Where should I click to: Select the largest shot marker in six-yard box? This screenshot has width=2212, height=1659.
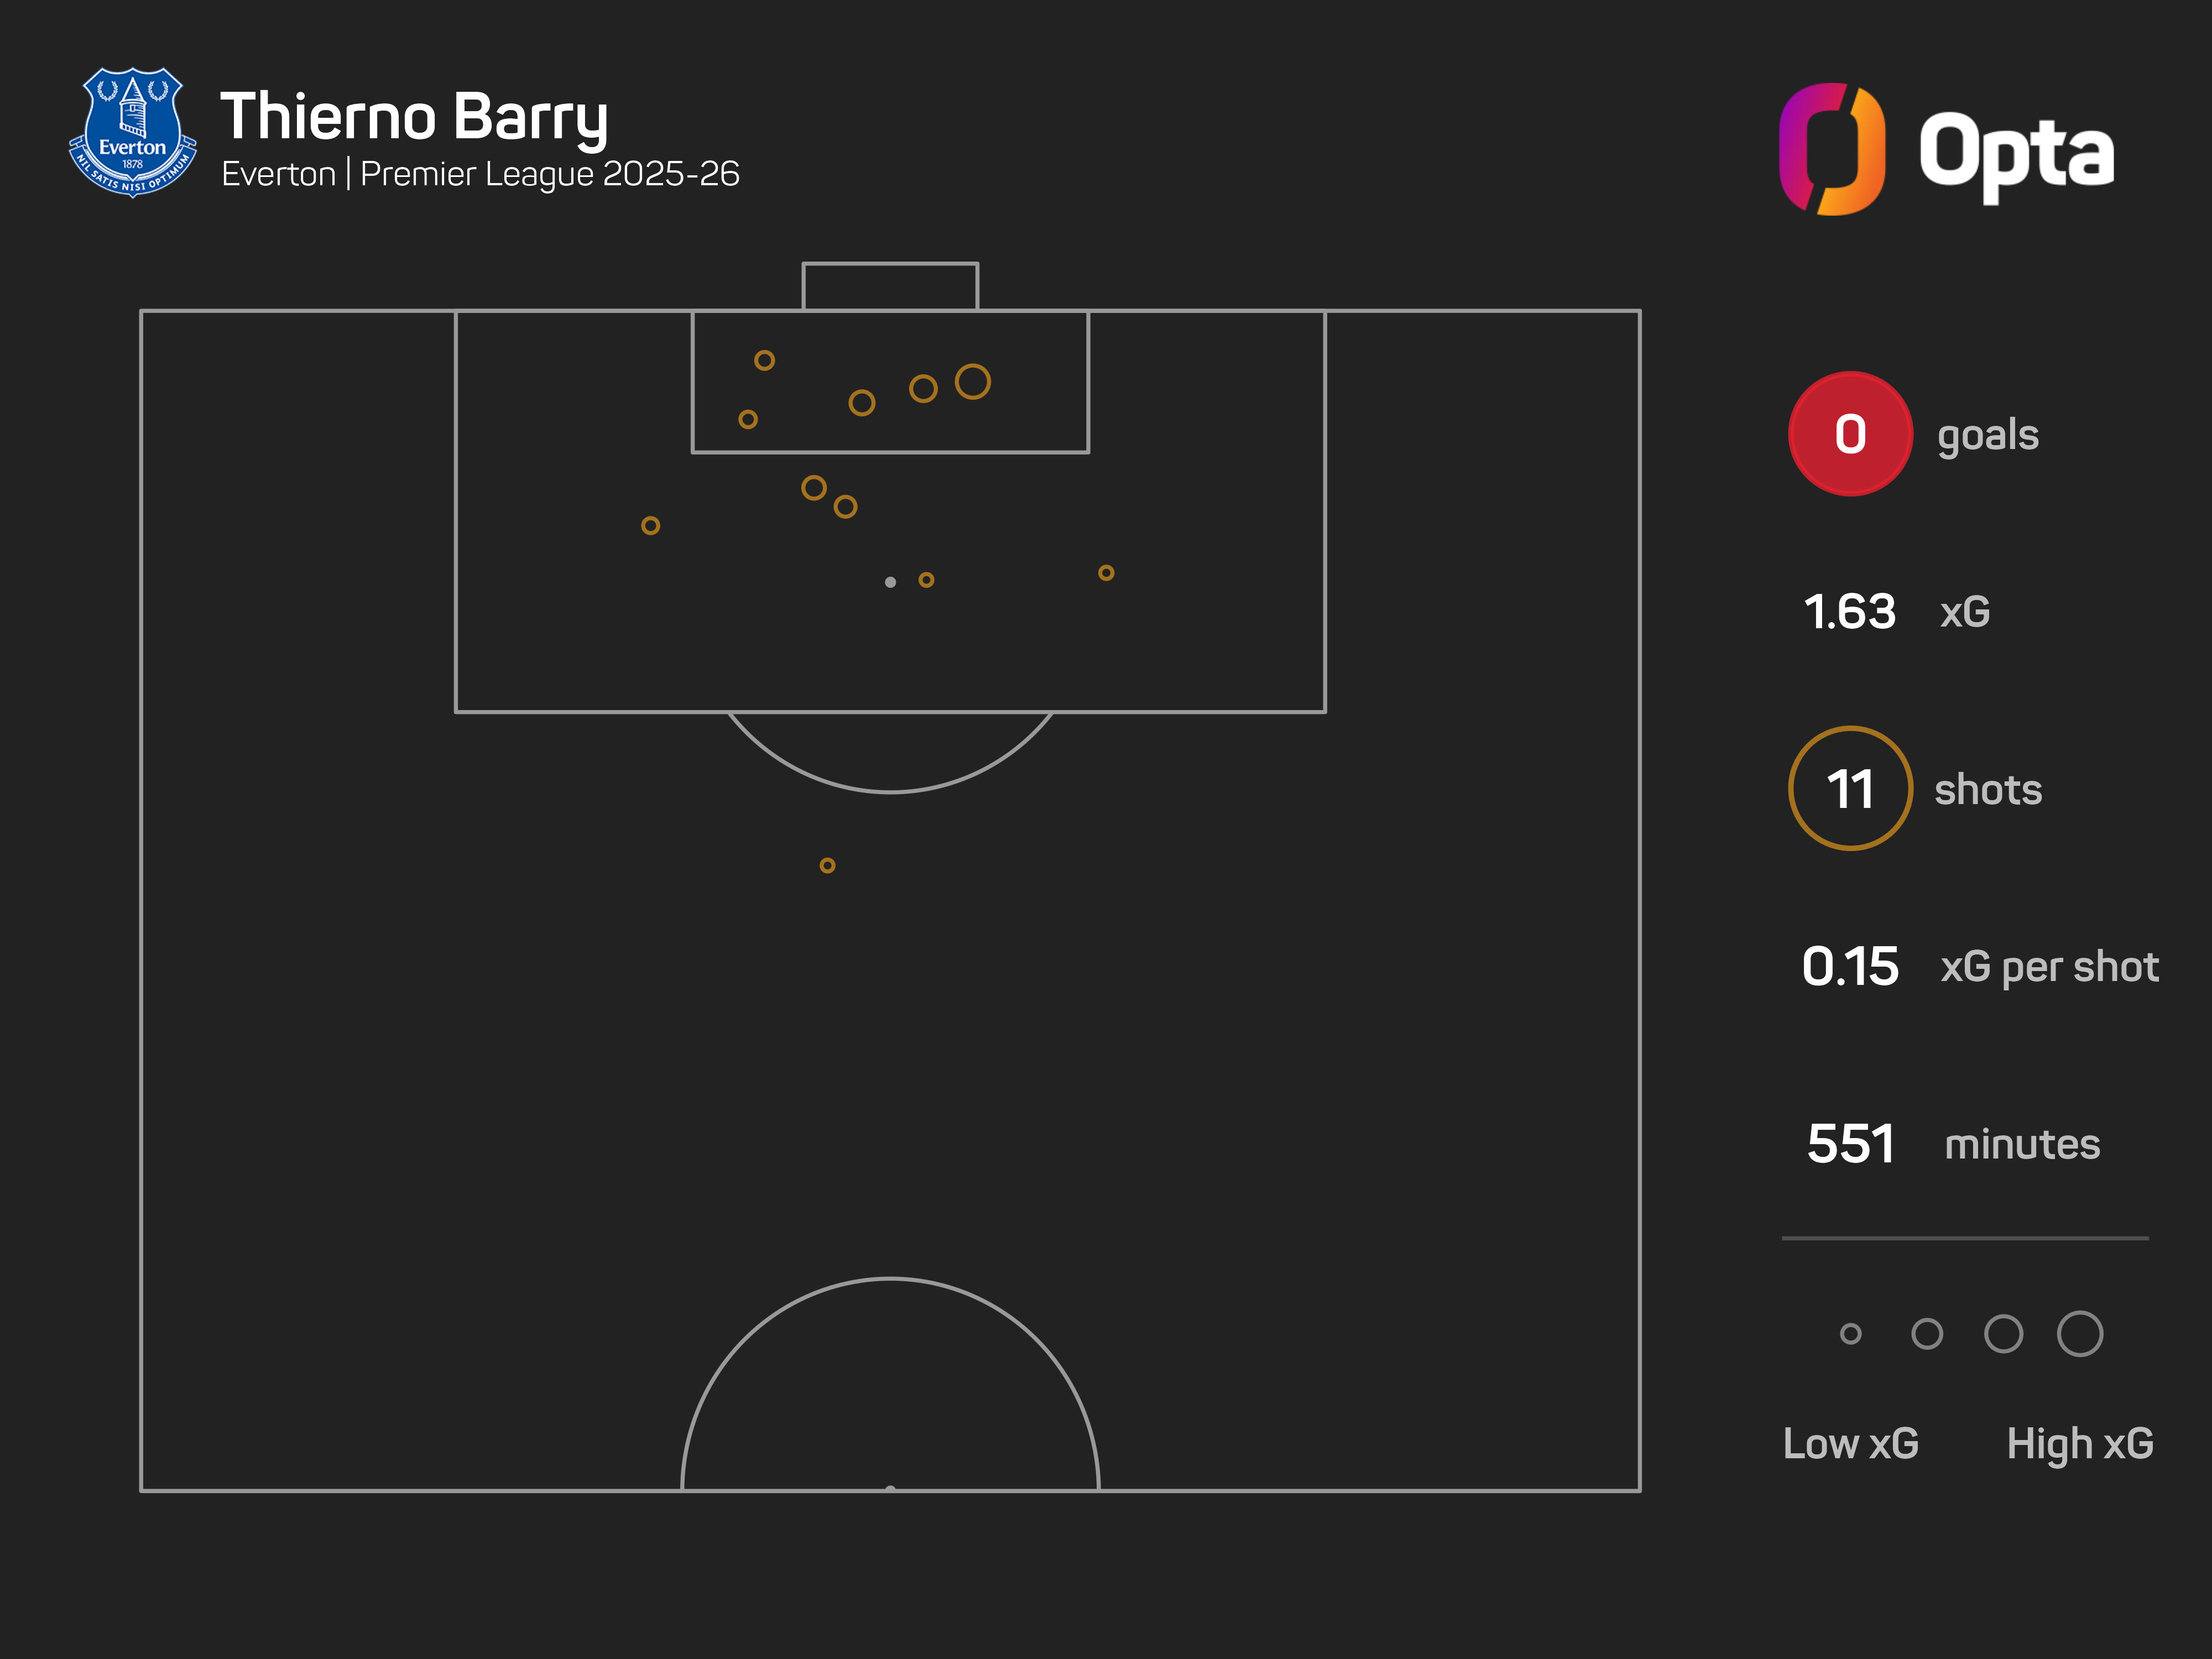pyautogui.click(x=972, y=381)
